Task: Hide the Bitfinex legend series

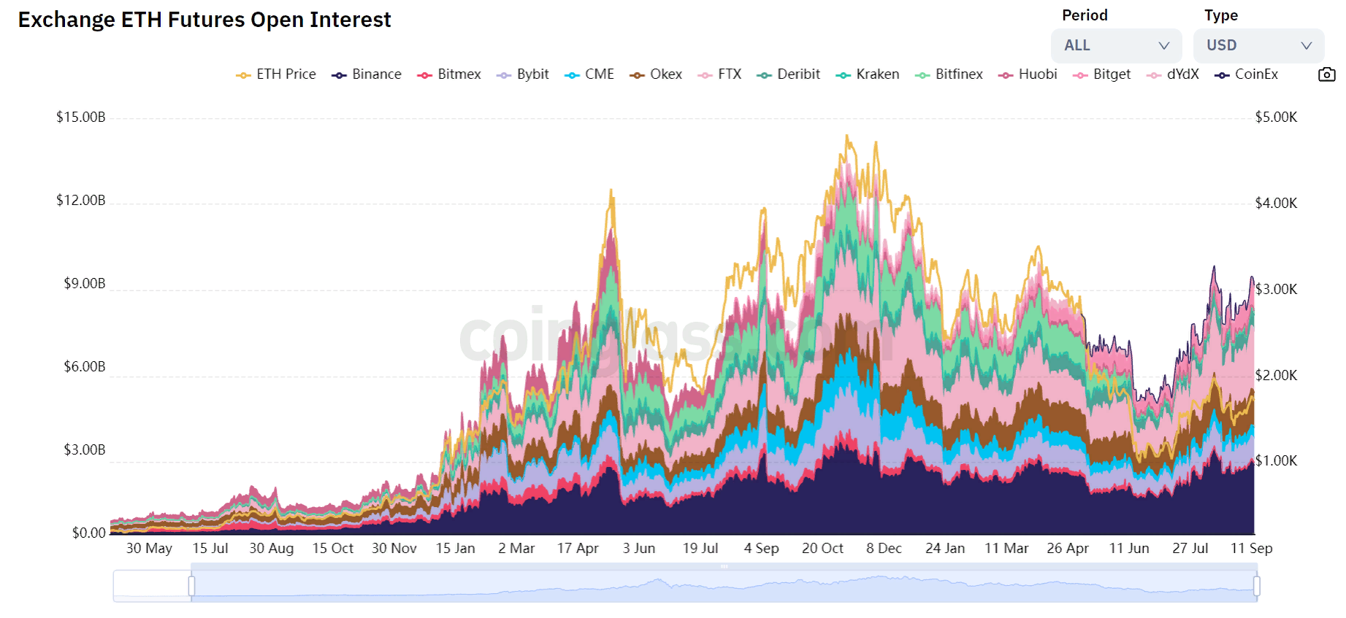Action: [x=949, y=74]
